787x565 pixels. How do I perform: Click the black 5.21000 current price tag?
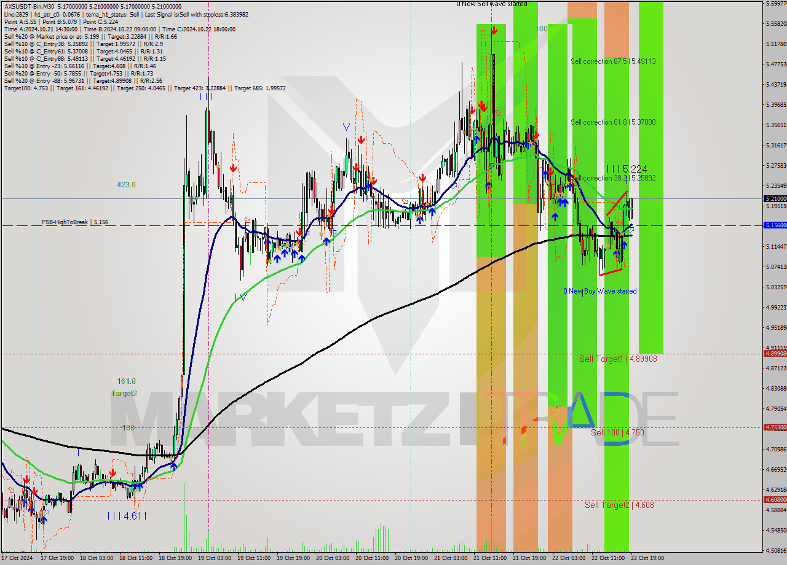(775, 198)
